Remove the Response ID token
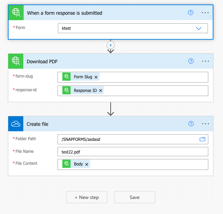Screen dimensions: 223x214 [x=101, y=91]
